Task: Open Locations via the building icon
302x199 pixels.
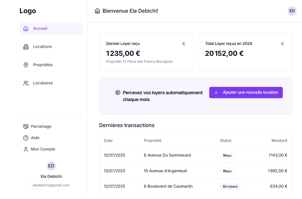Action: [26, 47]
